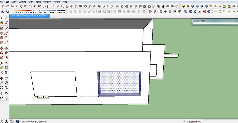Image resolution: width=238 pixels, height=123 pixels.
Task: Select the Tape Measure tool
Action: (2, 63)
